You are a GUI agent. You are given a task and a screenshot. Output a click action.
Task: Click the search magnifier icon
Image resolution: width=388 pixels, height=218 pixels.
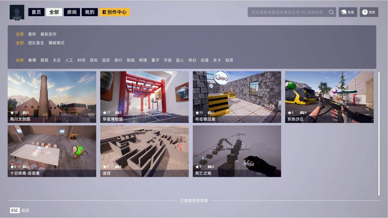click(331, 12)
